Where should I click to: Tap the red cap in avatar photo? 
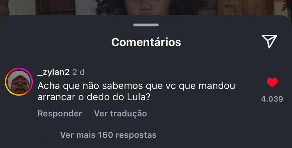(20, 78)
